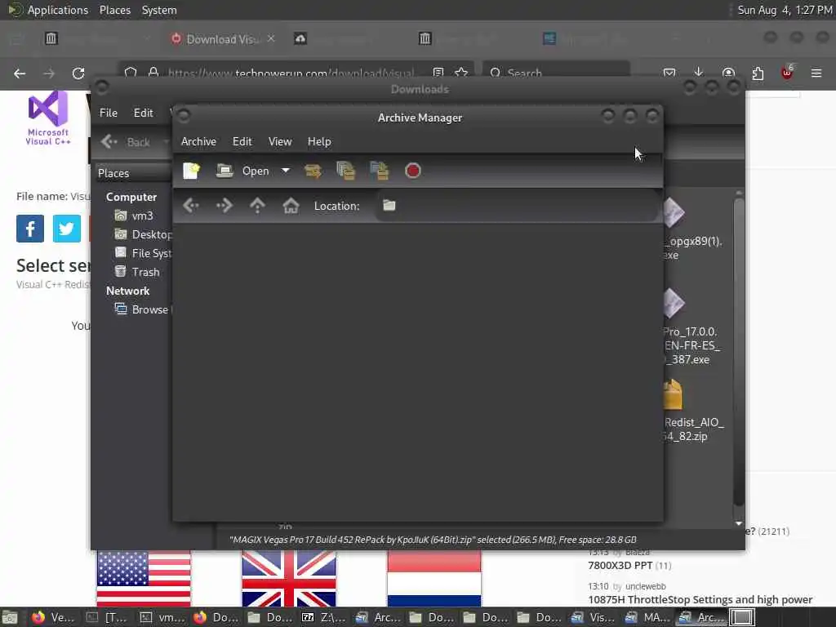Open the Places menu in top panel

click(x=114, y=10)
